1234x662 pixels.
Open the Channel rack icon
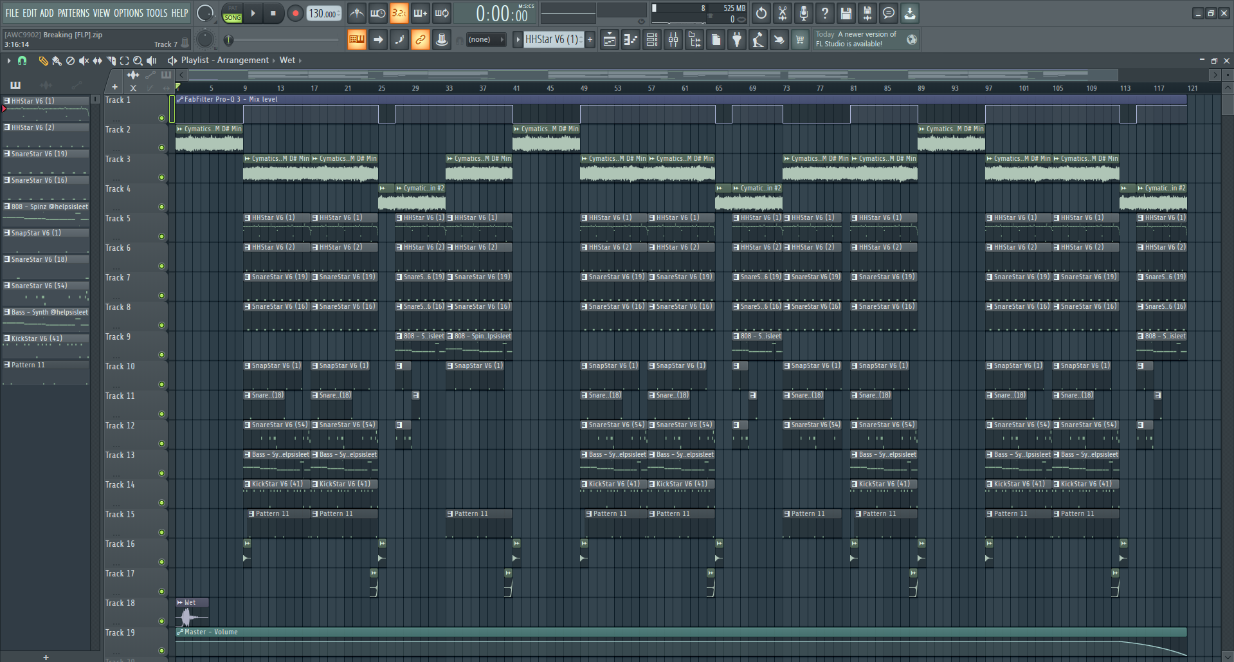tap(652, 40)
